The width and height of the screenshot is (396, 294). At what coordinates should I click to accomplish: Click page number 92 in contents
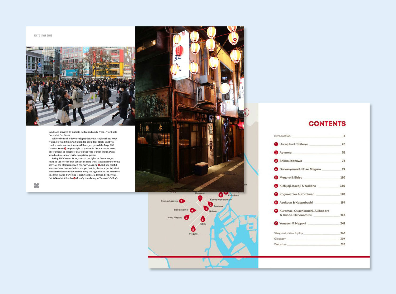[343, 169]
